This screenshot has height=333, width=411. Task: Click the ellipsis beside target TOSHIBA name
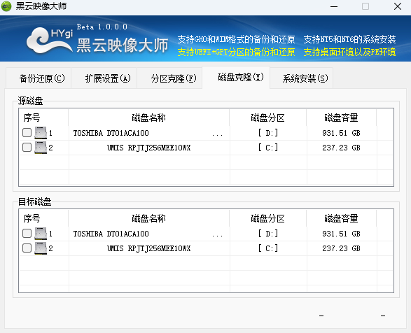pos(217,235)
